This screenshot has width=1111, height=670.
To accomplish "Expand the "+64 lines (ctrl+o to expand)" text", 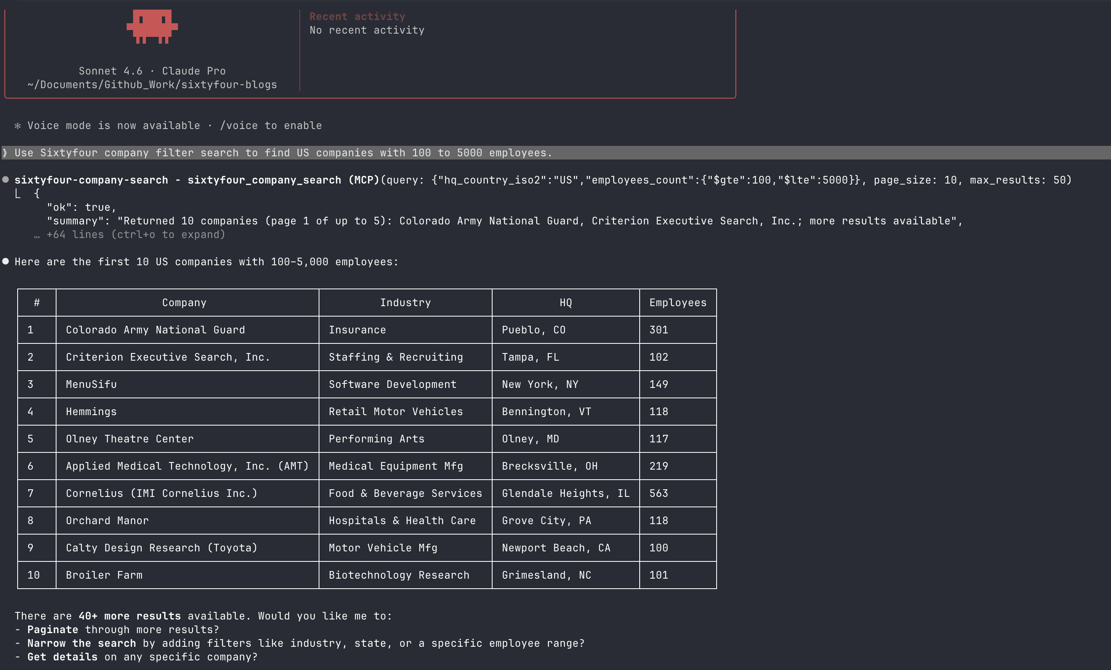I will coord(135,234).
